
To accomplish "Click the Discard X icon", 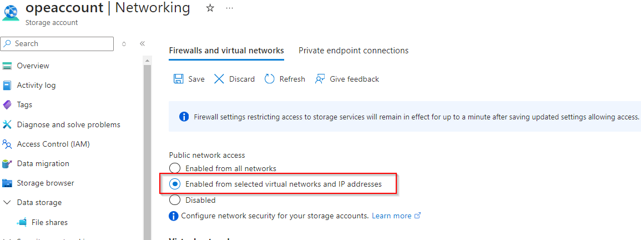I will tap(219, 79).
